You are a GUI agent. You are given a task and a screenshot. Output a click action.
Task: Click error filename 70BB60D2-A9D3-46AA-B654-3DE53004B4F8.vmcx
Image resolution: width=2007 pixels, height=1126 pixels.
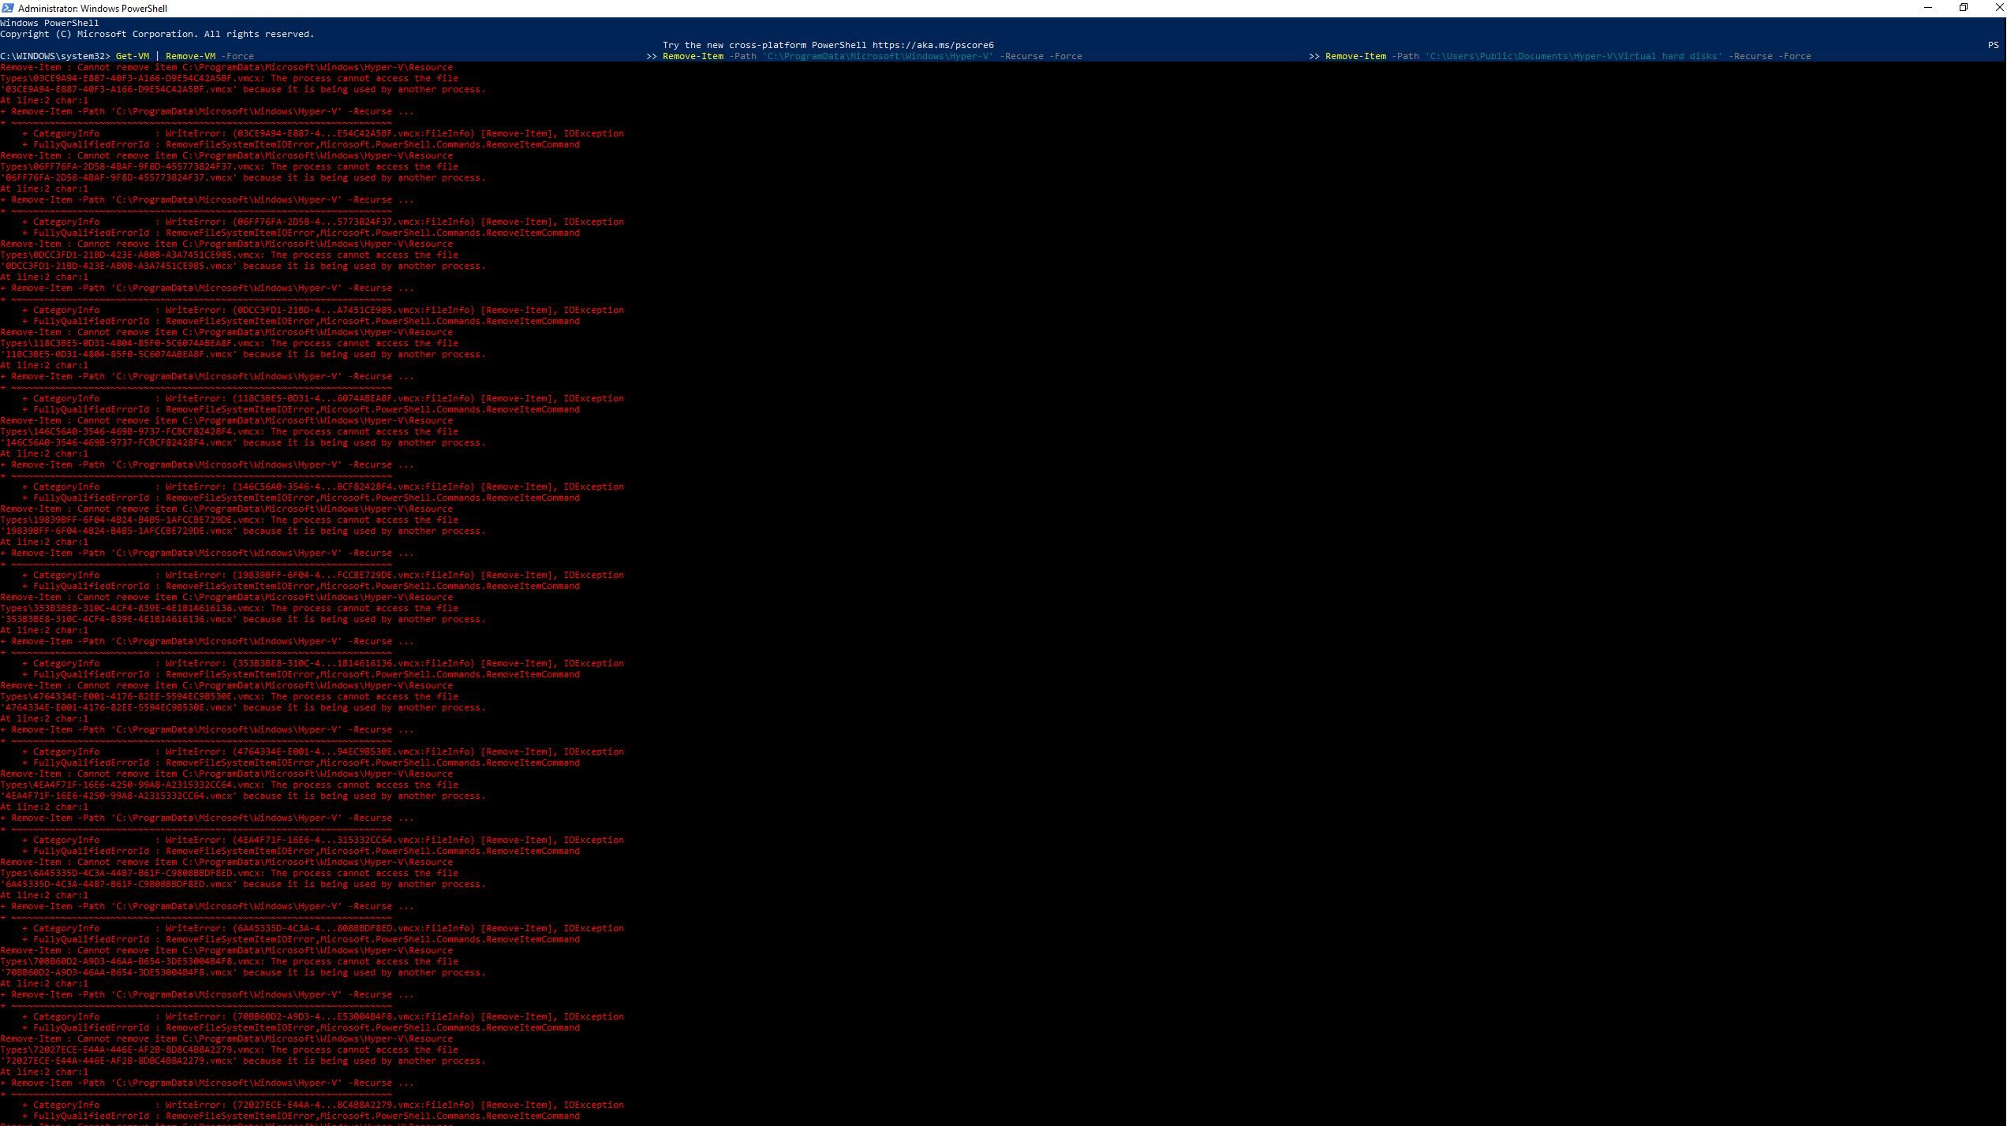click(118, 972)
